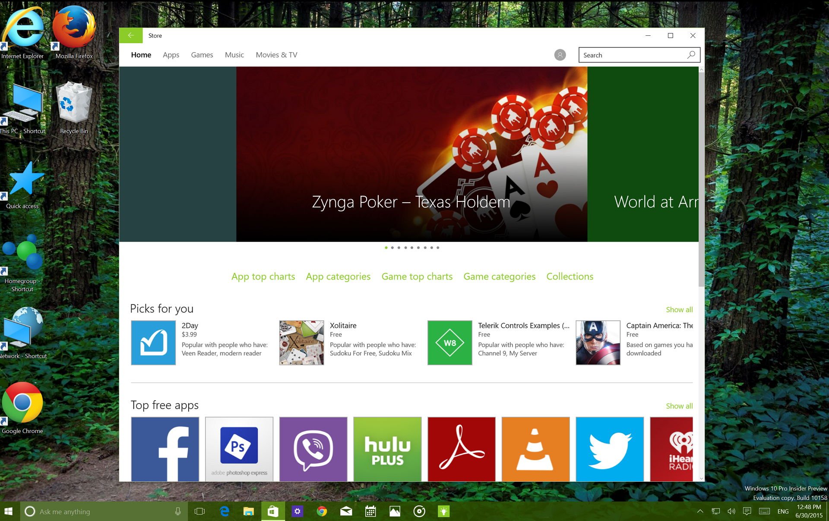Open the Hulu Plus app tile

[387, 449]
